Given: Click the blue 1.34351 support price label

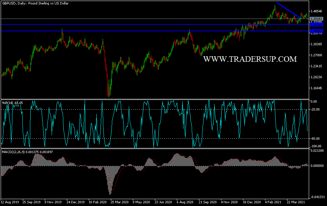Looking at the screenshot, I should pyautogui.click(x=316, y=31).
